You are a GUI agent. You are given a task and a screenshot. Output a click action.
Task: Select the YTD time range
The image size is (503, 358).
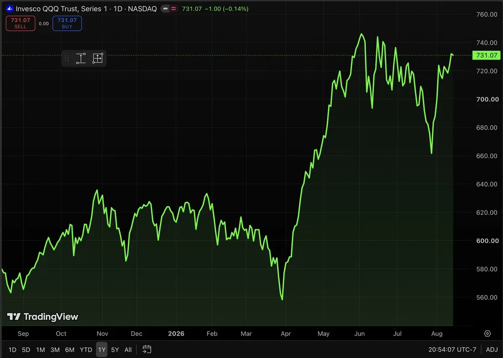(x=86, y=350)
